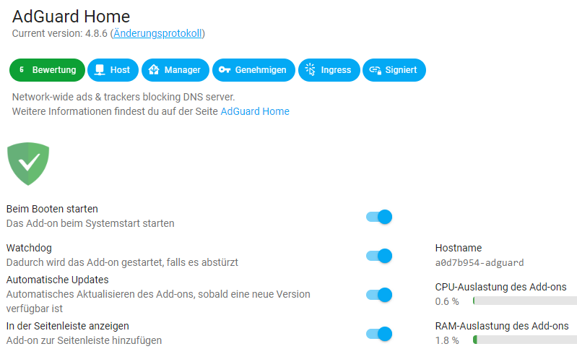
Task: Click the rating number icon in Bewertung chip
Action: pos(22,69)
